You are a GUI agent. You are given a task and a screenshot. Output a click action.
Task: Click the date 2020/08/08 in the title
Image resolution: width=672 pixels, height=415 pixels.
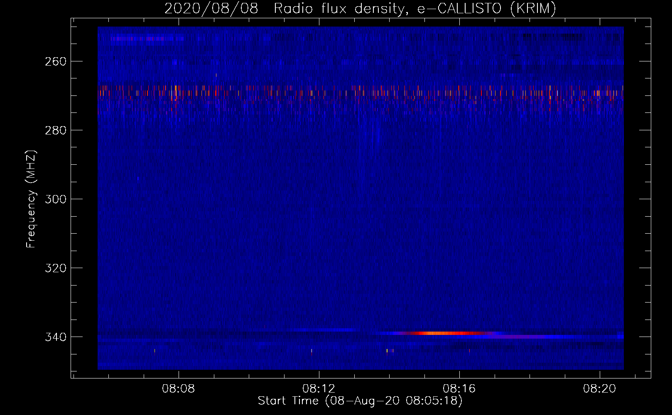(211, 8)
